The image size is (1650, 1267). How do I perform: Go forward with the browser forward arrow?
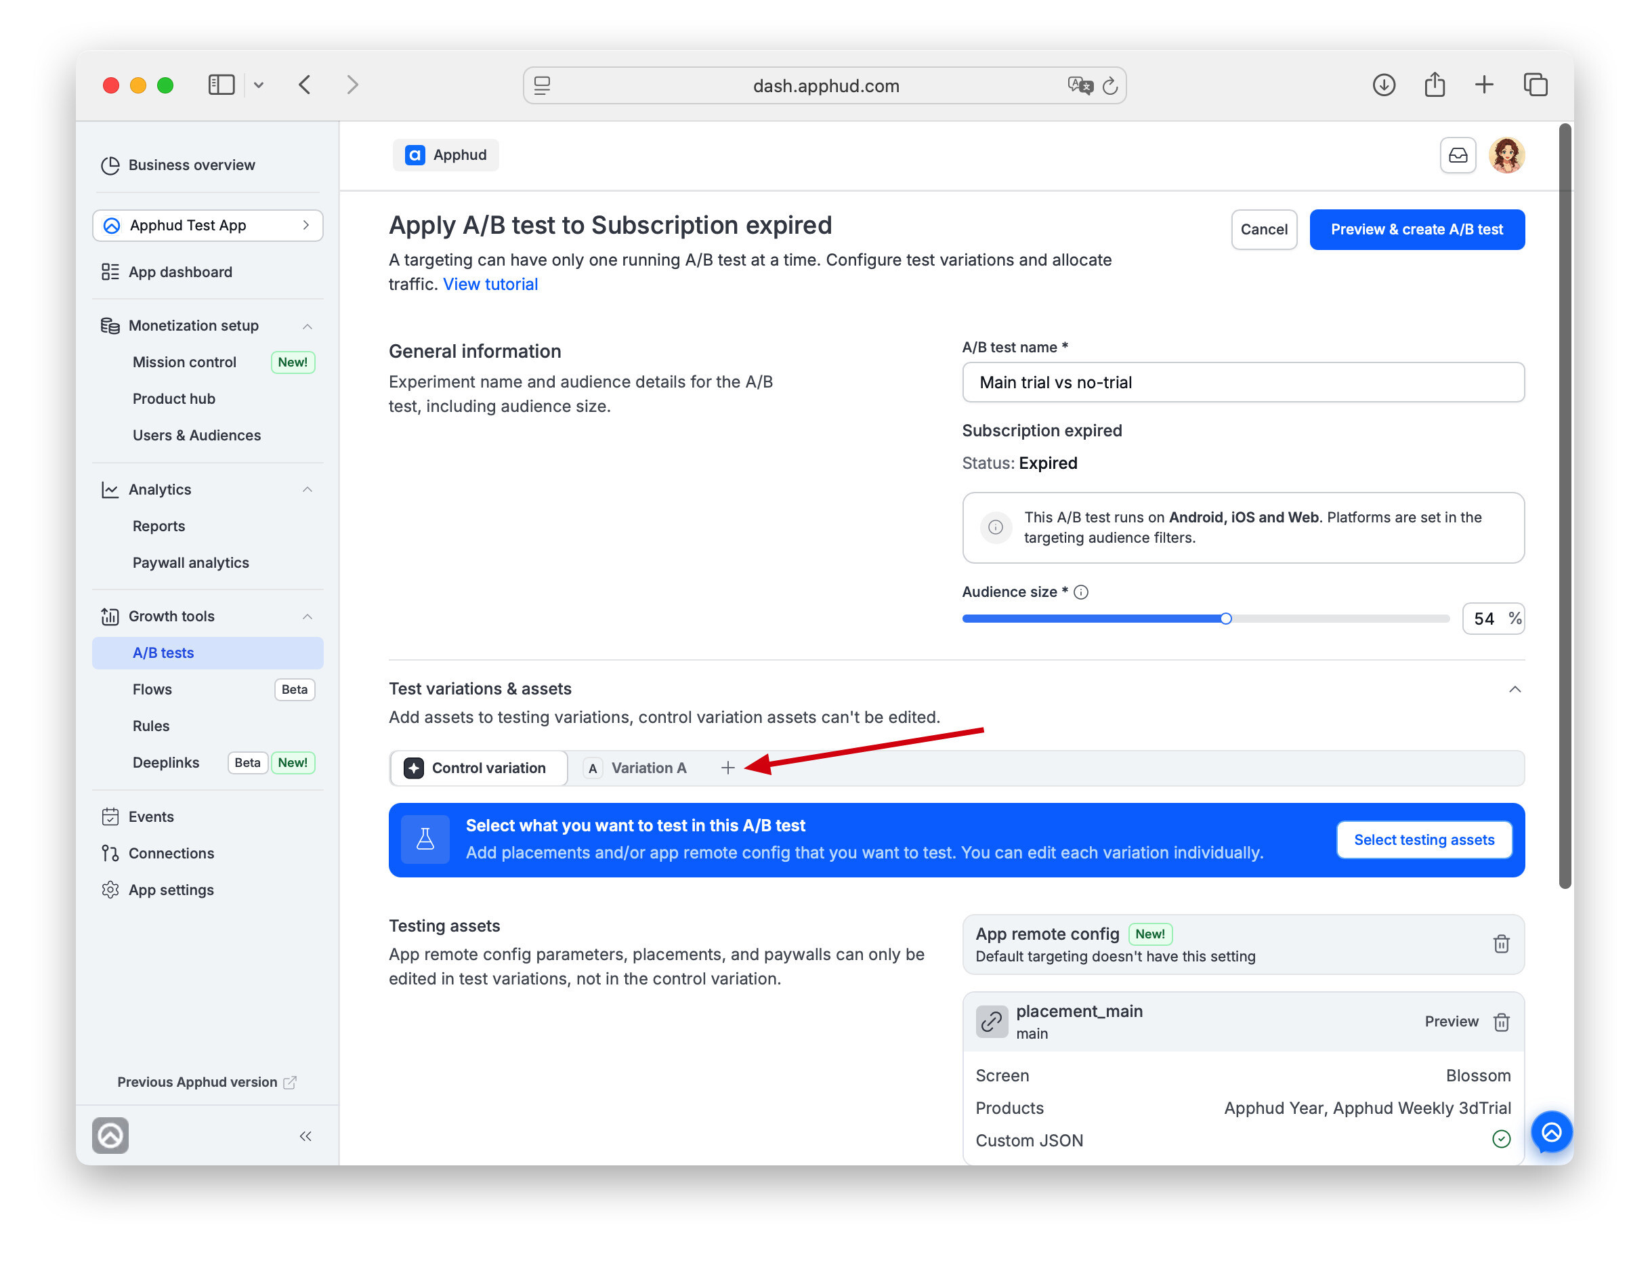click(352, 85)
